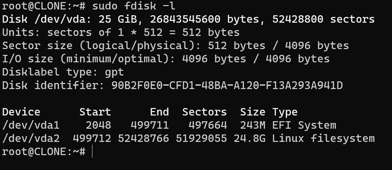
Task: Click the disk identifier GUID
Action: point(227,85)
